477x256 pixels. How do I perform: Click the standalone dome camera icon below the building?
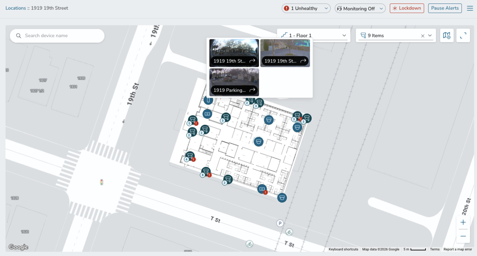pos(282,197)
